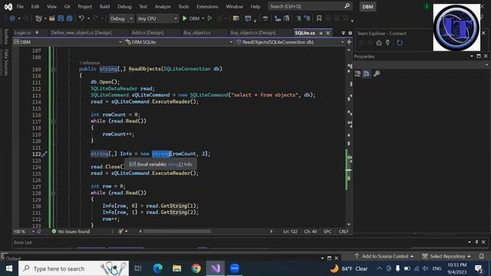Click the Open File folder icon
The height and width of the screenshot is (276, 491).
point(52,18)
